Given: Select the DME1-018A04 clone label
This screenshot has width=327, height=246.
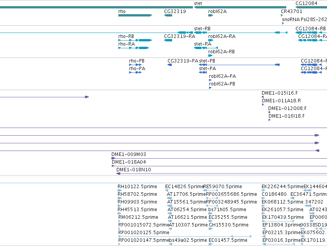Looking at the screenshot, I should (x=129, y=162).
